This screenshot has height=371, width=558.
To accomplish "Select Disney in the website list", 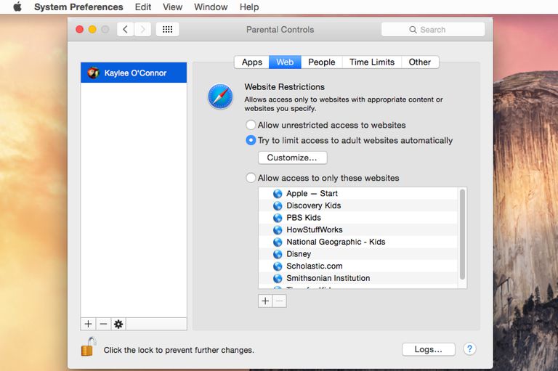I will pos(358,254).
